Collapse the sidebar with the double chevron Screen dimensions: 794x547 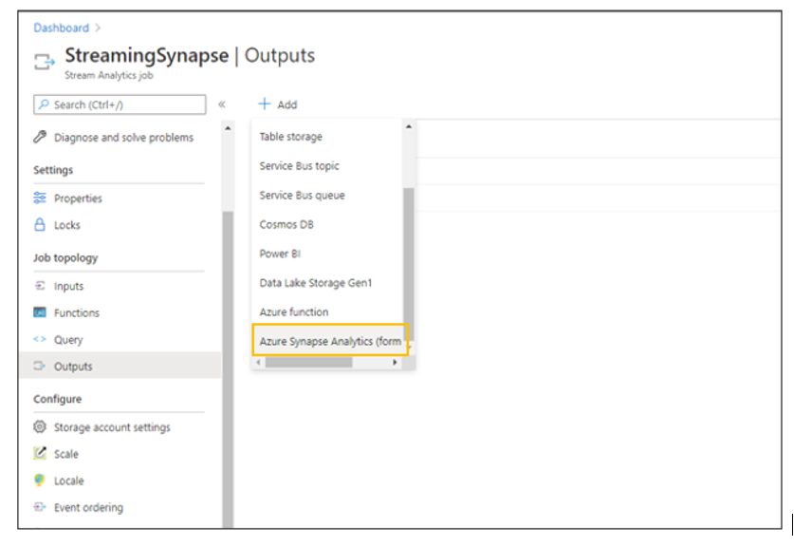pos(222,104)
